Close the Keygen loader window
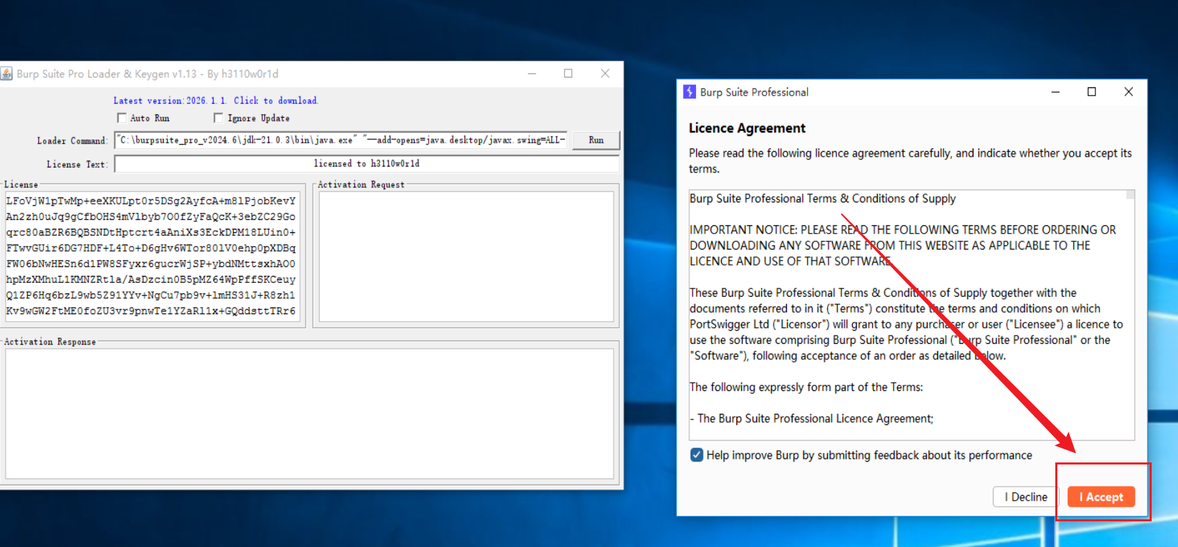 pos(605,73)
